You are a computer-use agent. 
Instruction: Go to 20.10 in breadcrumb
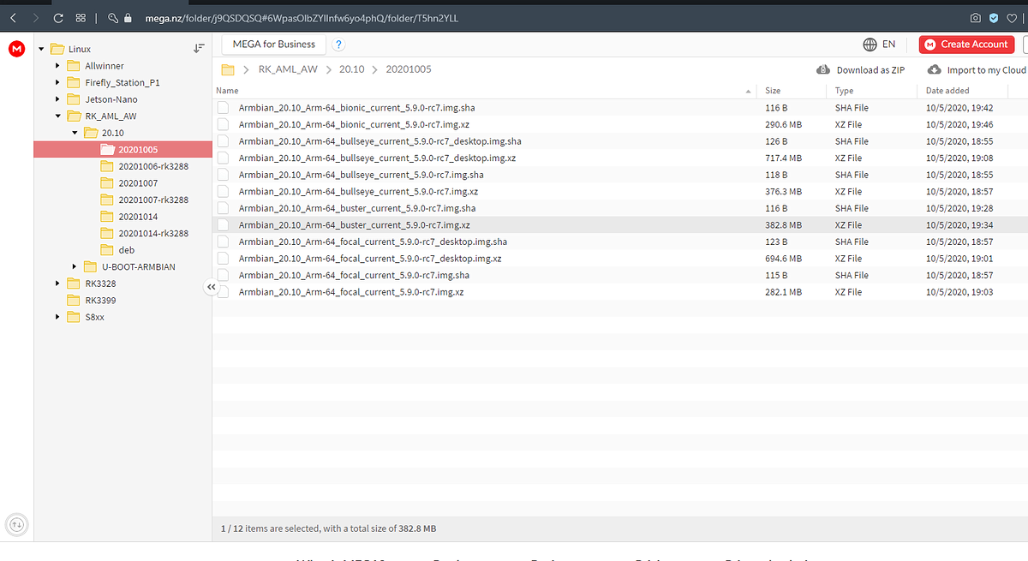351,70
